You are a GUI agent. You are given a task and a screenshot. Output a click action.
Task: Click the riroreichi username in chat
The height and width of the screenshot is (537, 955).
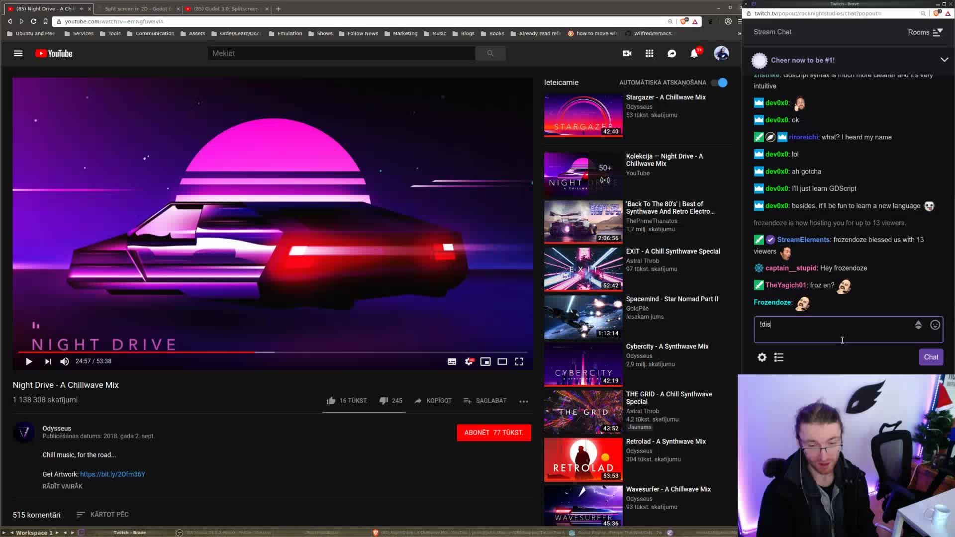pyautogui.click(x=803, y=137)
